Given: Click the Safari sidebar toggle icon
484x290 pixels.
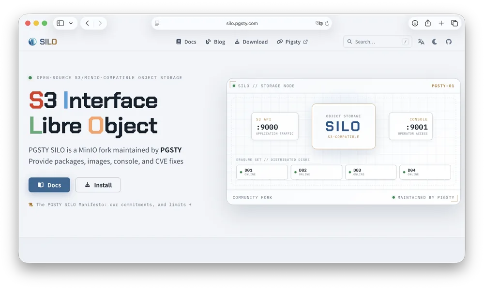Looking at the screenshot, I should click(x=60, y=23).
